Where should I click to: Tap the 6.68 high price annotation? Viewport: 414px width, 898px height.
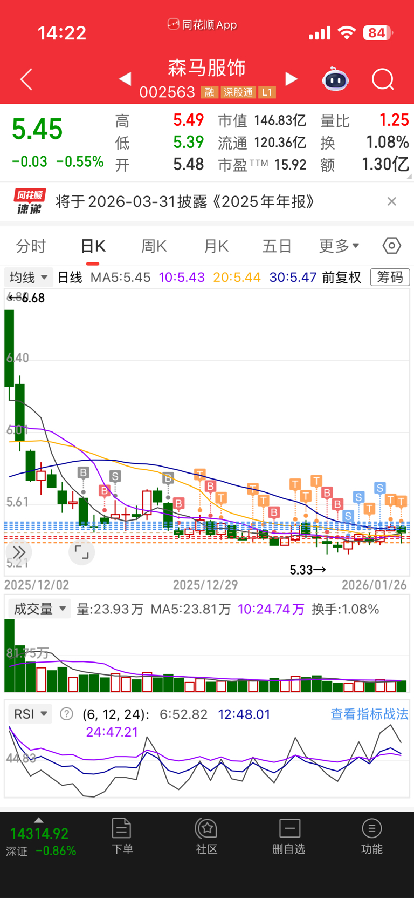(26, 298)
